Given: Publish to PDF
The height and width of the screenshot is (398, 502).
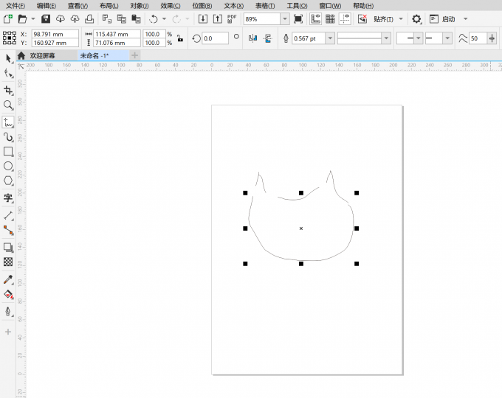Looking at the screenshot, I should click(x=232, y=19).
